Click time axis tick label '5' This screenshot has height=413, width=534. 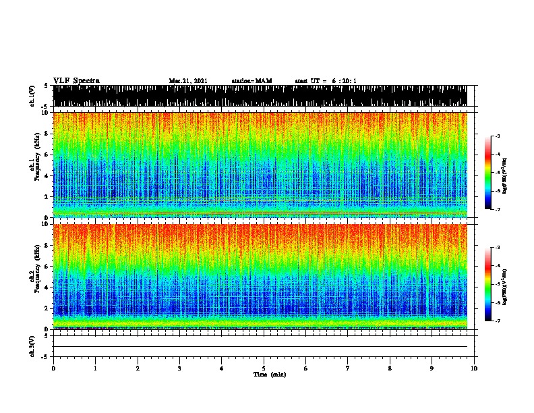tap(264, 368)
